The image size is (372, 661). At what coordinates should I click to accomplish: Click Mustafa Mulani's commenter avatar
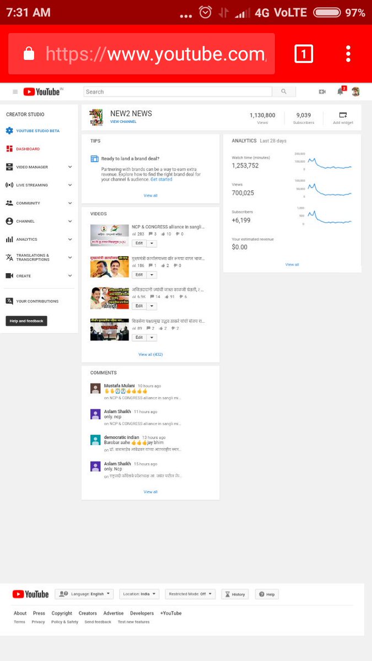(95, 388)
